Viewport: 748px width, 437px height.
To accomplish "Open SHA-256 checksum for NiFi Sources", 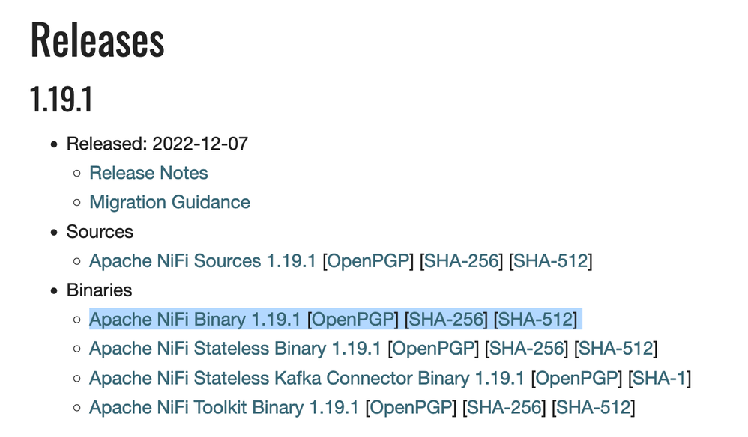I will [462, 261].
